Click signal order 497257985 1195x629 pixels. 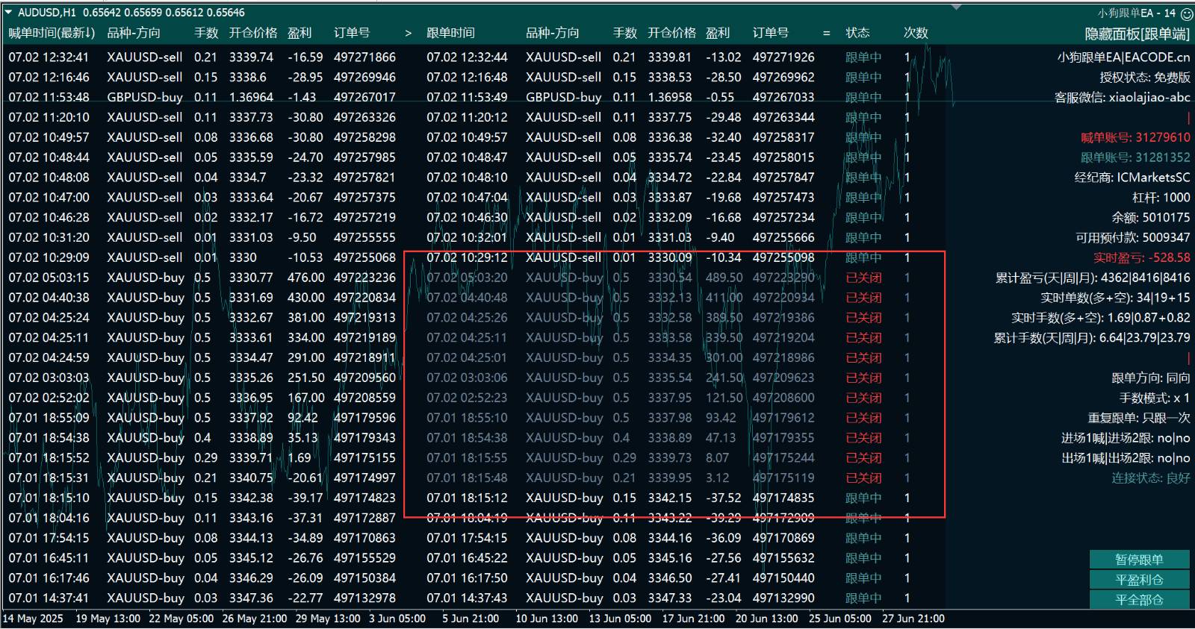(x=364, y=157)
